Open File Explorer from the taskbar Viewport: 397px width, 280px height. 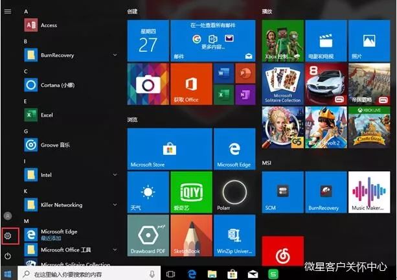coord(212,274)
